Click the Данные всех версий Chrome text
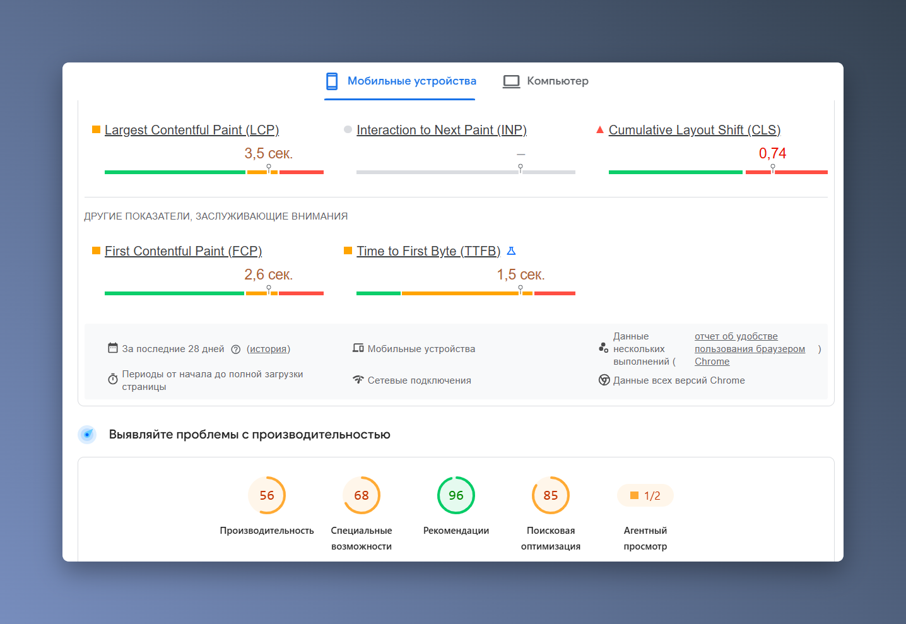906x624 pixels. point(679,380)
